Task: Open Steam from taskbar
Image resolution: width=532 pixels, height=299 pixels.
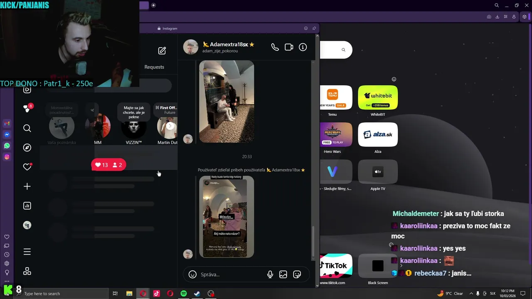Action: click(197, 294)
